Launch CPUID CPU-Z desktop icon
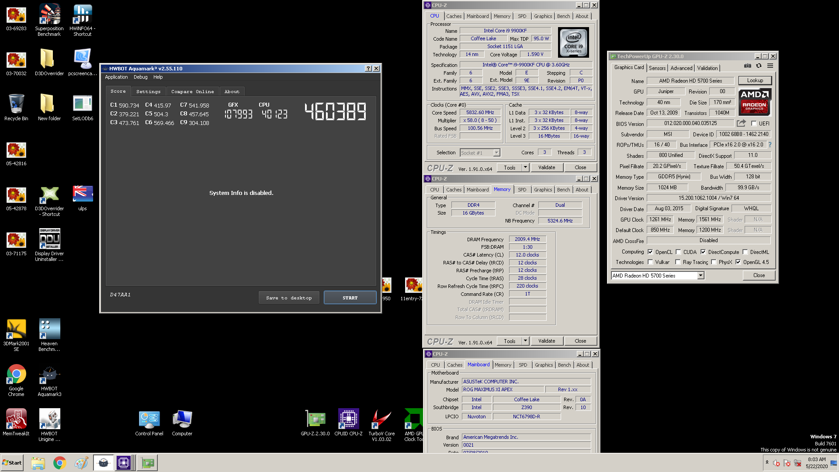The image size is (839, 472). pos(348,423)
